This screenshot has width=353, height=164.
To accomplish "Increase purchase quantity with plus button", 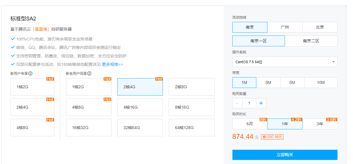I will (261, 103).
